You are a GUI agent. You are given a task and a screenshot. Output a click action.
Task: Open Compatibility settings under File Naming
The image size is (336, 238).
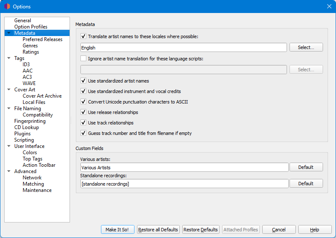point(38,115)
